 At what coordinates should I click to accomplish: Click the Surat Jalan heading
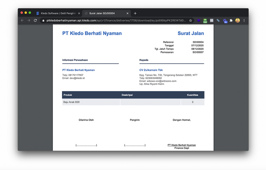coord(191,34)
